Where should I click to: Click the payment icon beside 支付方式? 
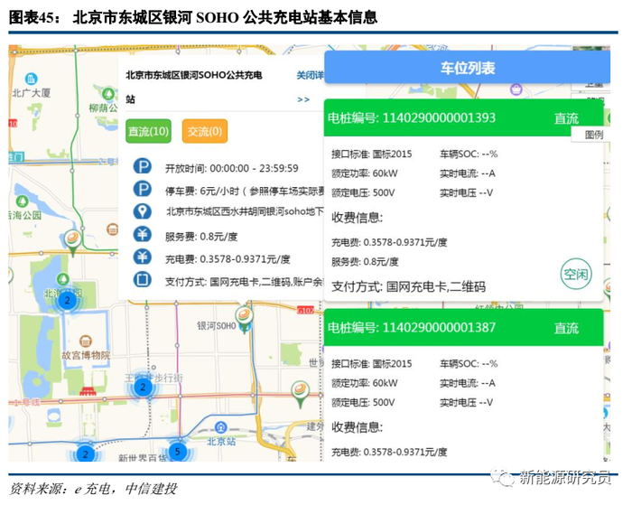click(143, 279)
